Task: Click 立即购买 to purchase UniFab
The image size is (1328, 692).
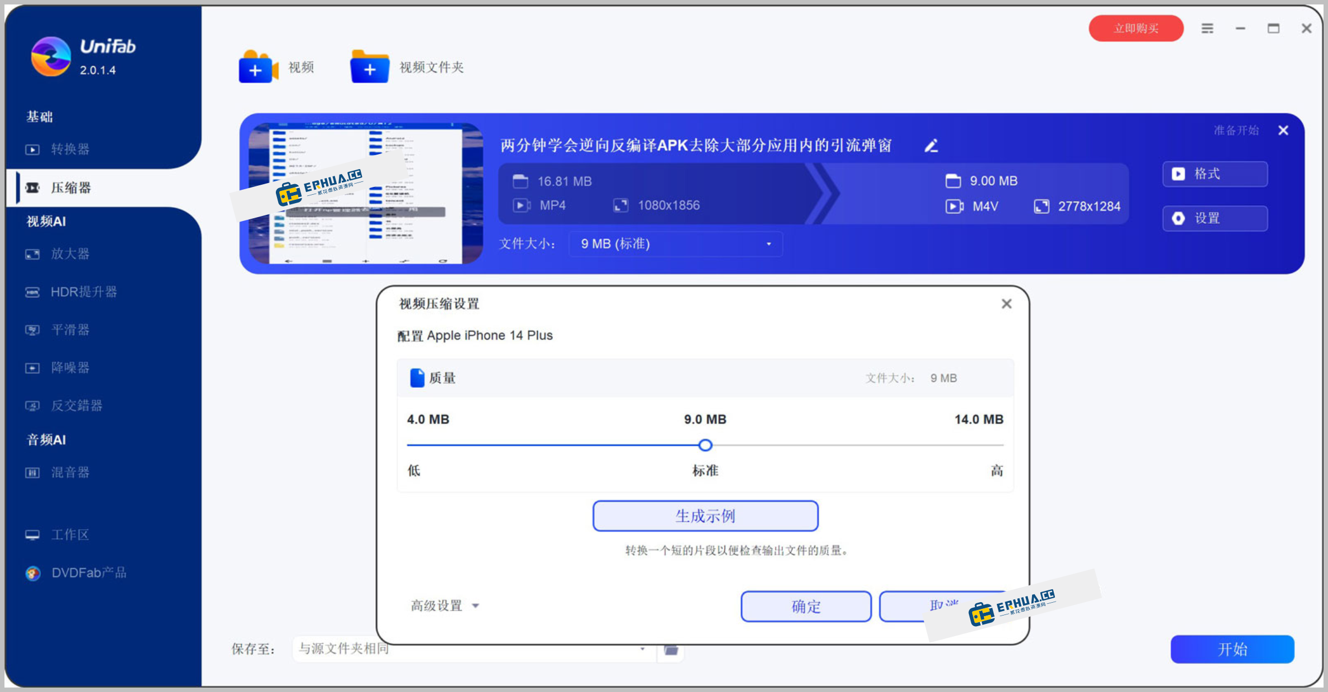Action: (x=1136, y=28)
